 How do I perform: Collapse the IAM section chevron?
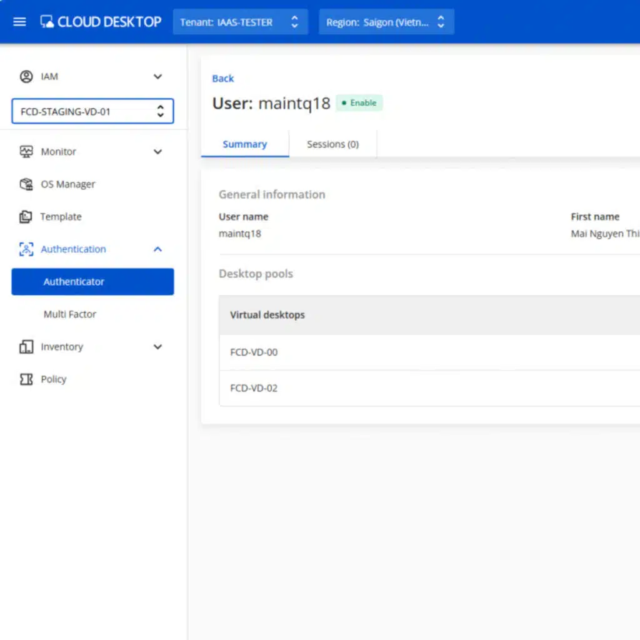click(157, 76)
